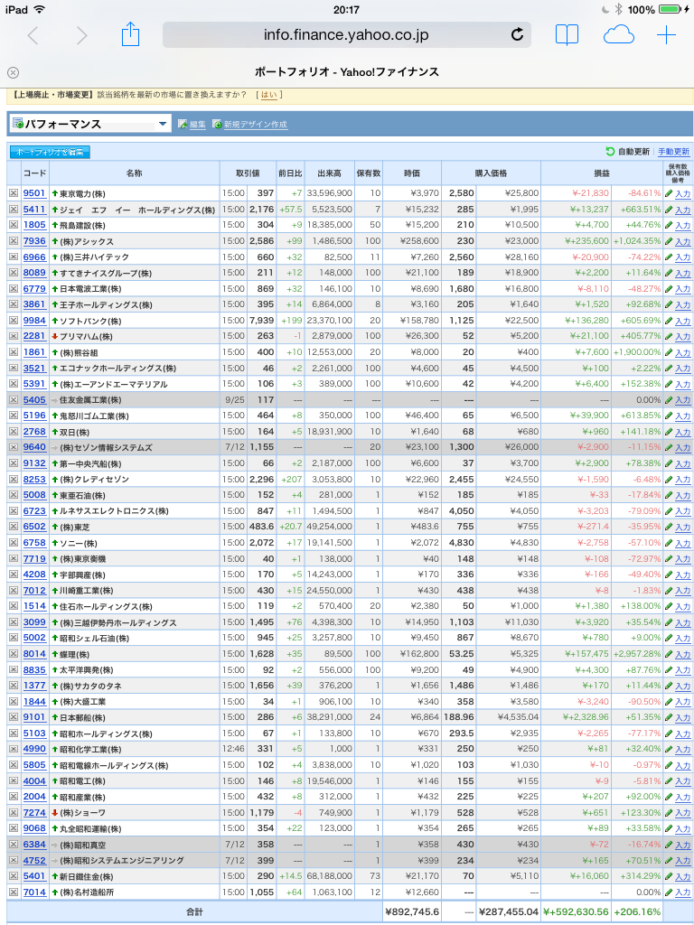Reload the page with refresh icon
The image size is (694, 925).
pos(517,35)
